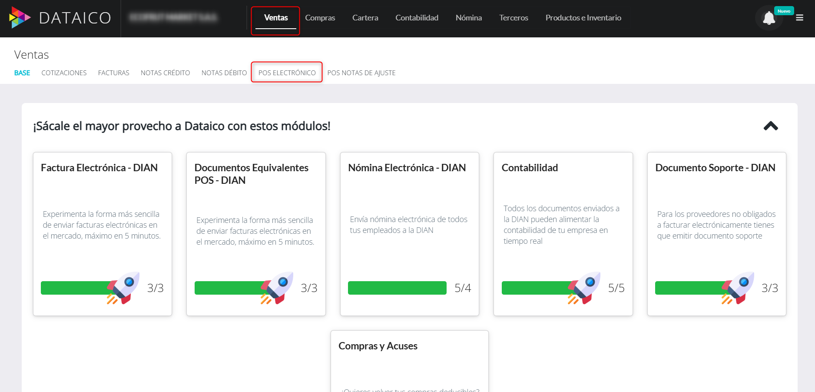The image size is (815, 392).
Task: Go to the NOTAS CRÉDITO tab
Action: point(166,73)
